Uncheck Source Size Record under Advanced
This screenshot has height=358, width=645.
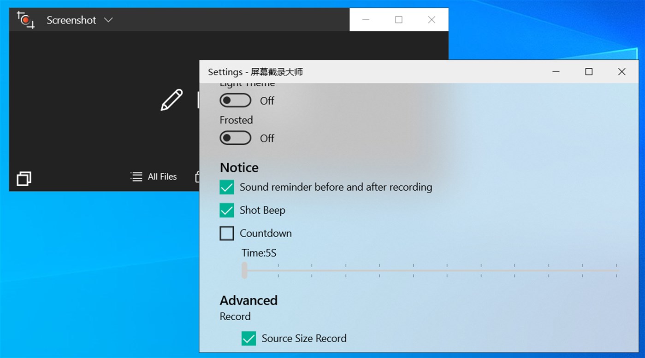(249, 338)
